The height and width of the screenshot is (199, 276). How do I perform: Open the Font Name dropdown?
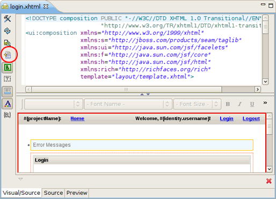click(128, 104)
